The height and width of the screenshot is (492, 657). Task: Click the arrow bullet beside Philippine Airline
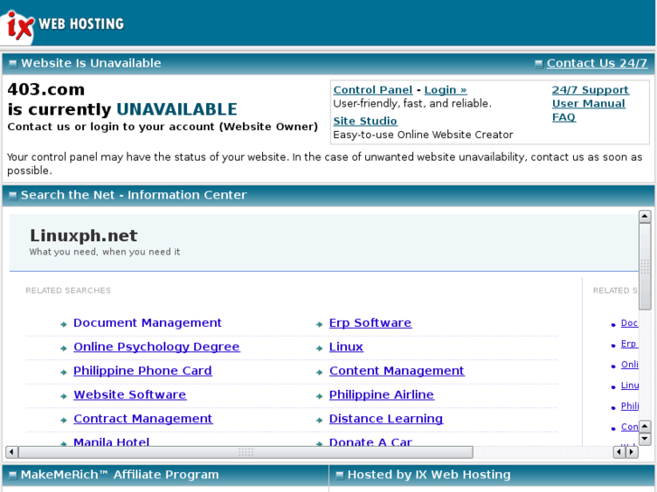319,396
